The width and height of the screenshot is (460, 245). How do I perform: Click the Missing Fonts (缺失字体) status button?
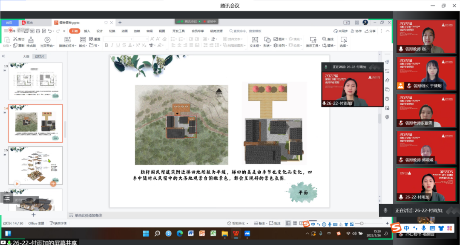tap(58, 223)
